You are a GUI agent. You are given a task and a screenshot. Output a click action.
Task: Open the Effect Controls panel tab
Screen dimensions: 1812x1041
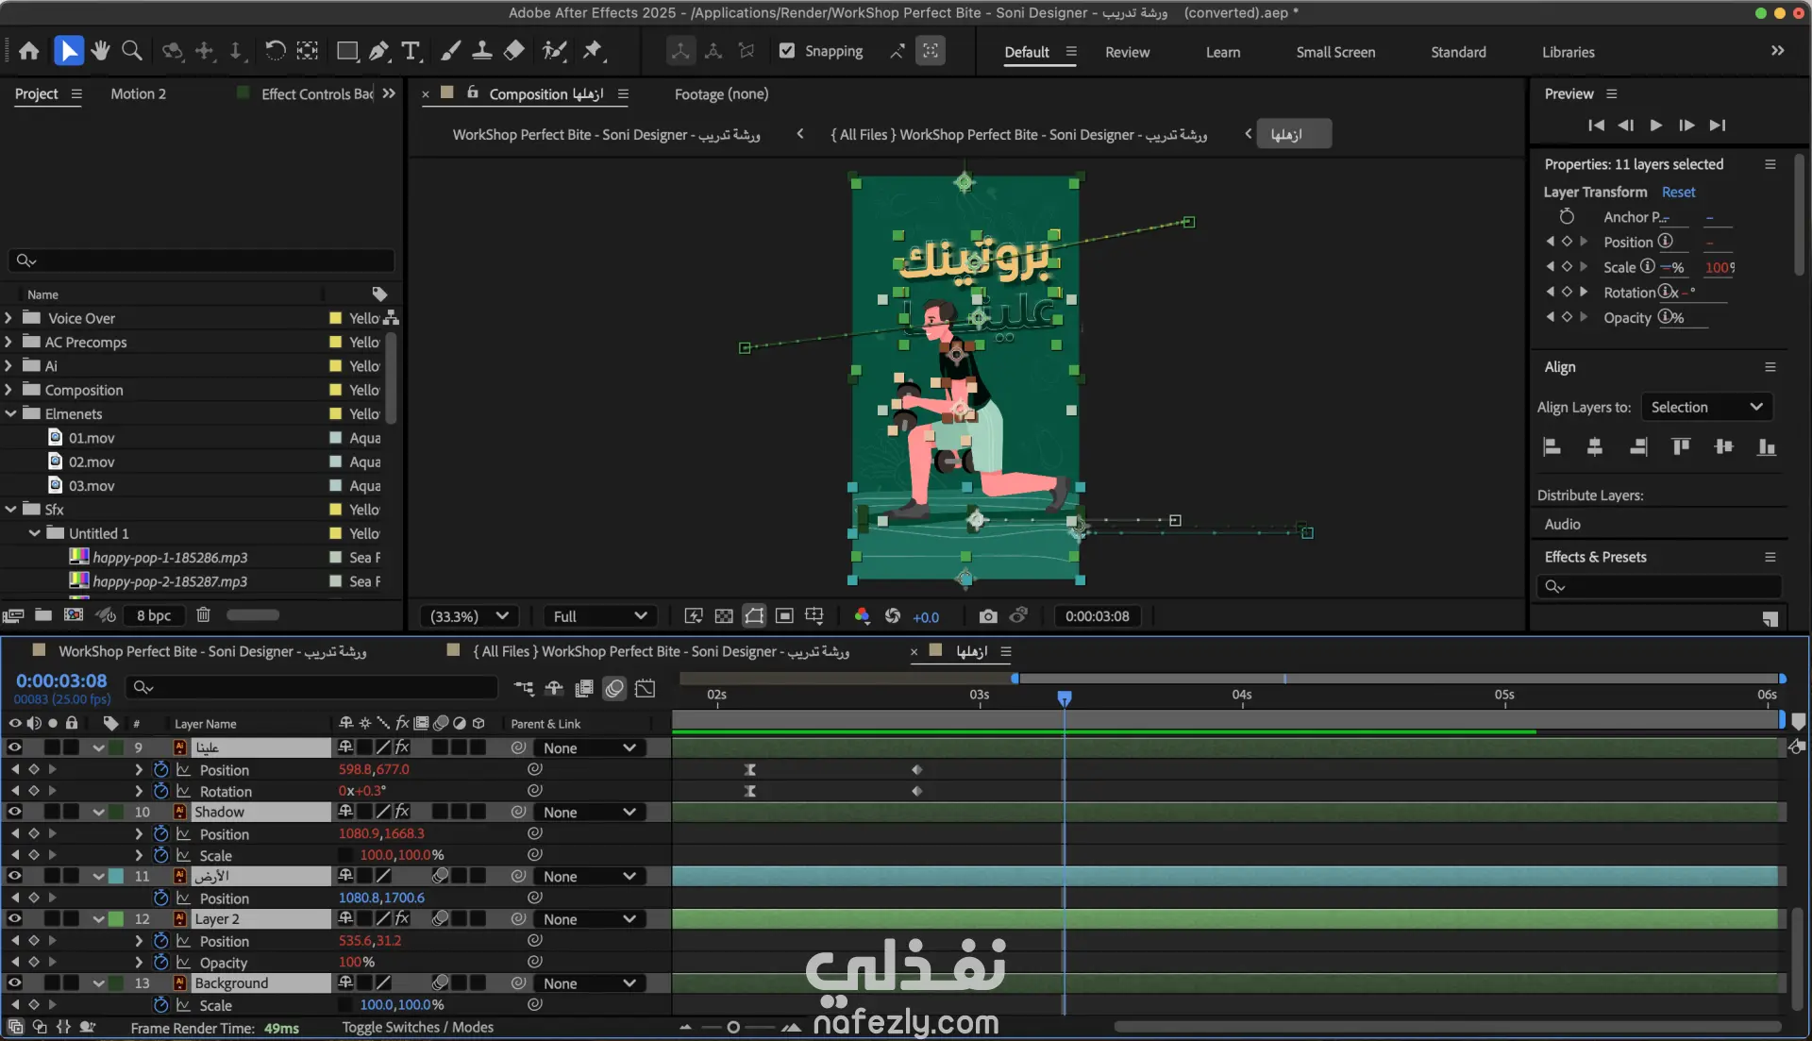316,93
